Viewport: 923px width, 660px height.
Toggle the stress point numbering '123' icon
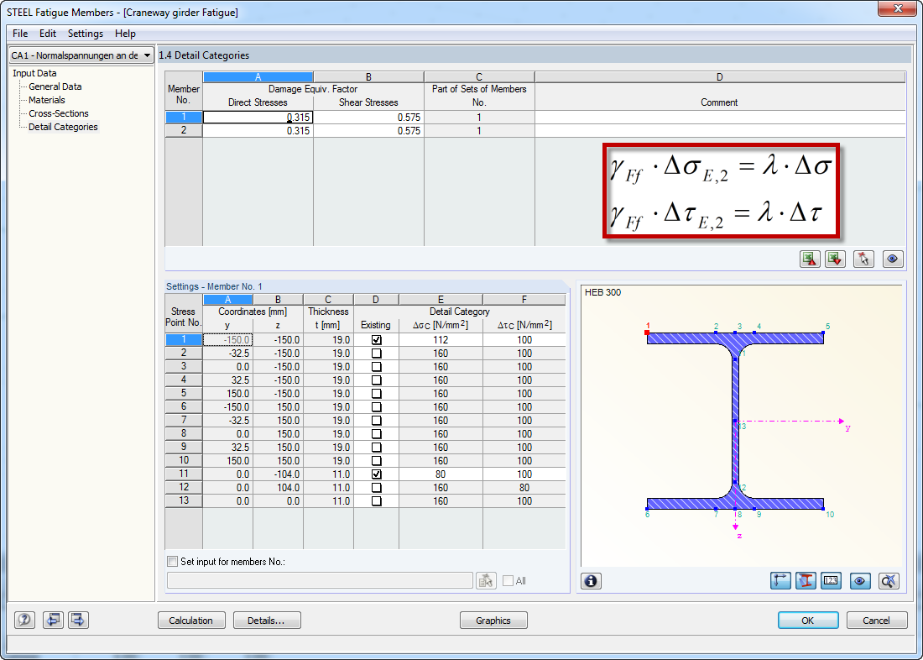(x=831, y=581)
